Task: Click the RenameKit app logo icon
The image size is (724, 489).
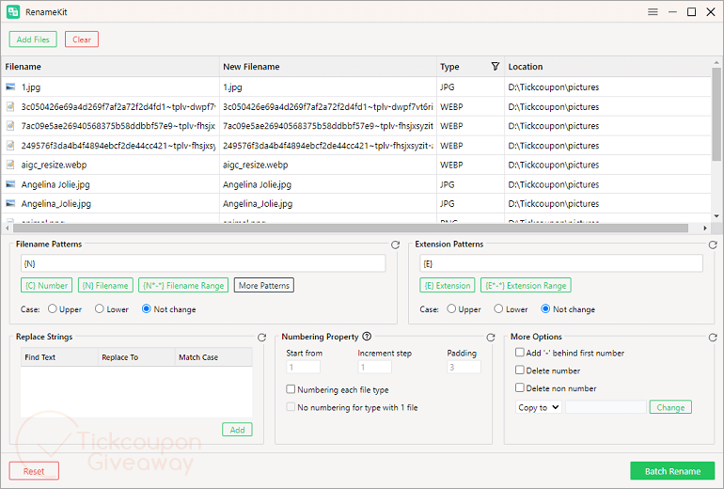Action: [13, 12]
